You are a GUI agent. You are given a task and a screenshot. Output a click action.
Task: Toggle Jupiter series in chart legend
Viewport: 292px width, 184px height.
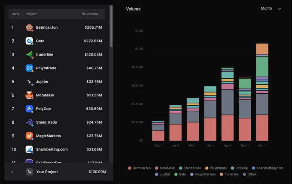coord(163,174)
